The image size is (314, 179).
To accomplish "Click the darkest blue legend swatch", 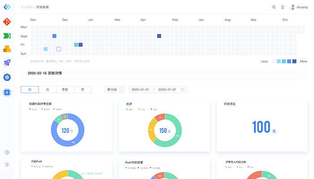I will click(x=294, y=61).
